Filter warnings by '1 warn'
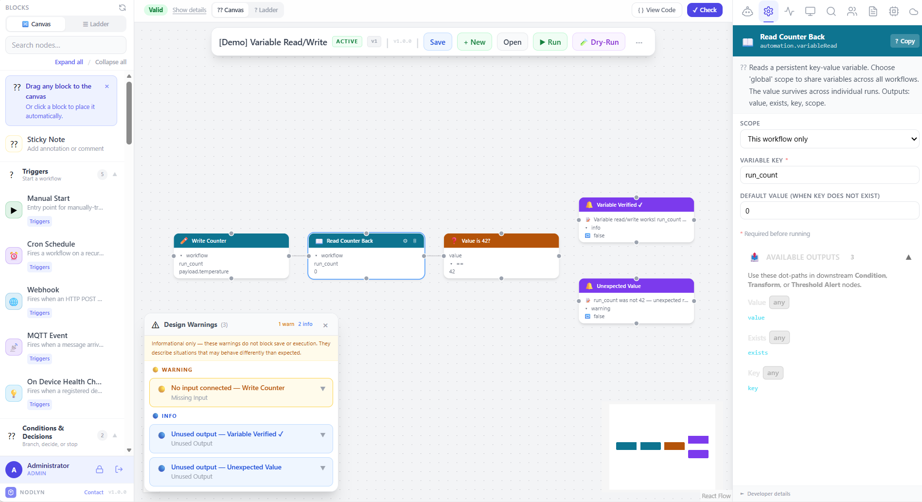This screenshot has height=502, width=922. click(x=286, y=324)
